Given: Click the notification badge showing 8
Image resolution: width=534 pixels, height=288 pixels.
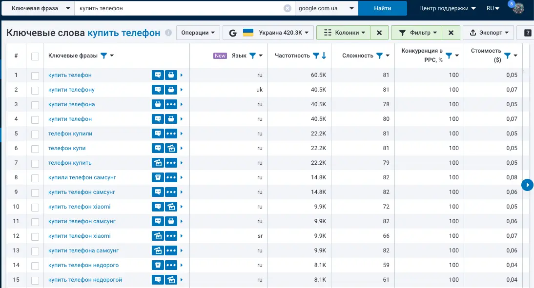Looking at the screenshot, I should 511,4.
